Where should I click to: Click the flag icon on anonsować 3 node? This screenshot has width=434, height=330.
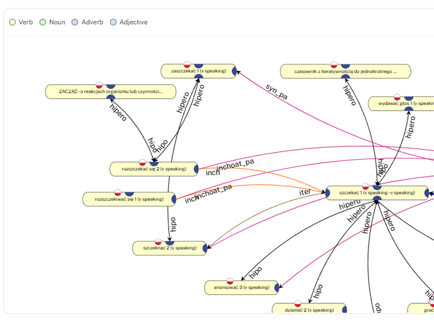230,281
